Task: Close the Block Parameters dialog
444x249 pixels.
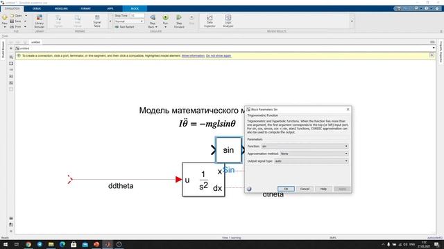Action: tap(348, 109)
